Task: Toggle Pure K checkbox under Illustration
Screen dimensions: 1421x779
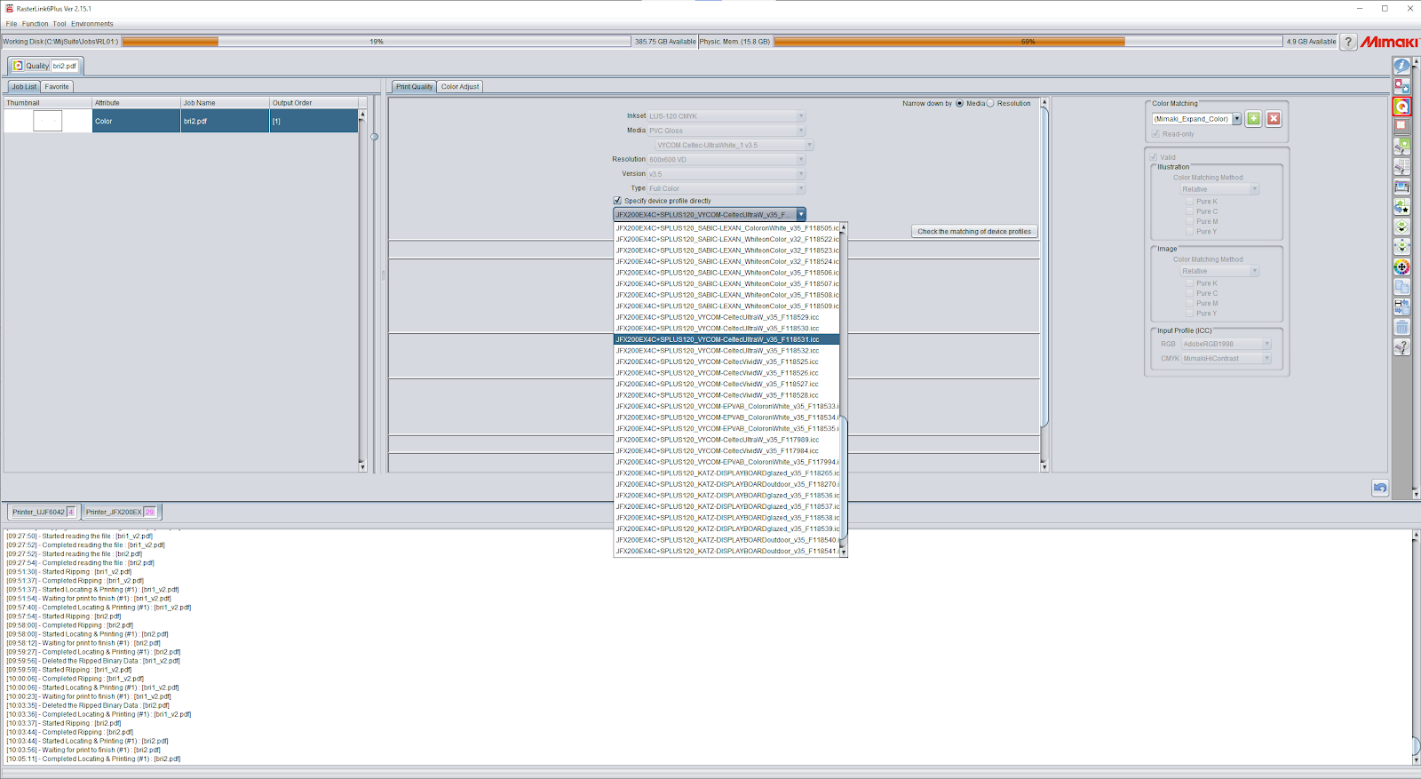Action: tap(1189, 202)
